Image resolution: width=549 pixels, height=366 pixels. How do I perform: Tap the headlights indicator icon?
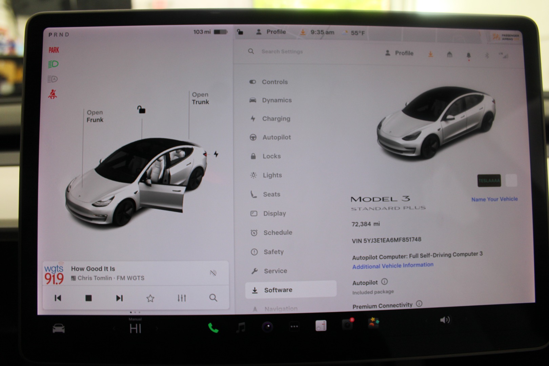point(53,64)
